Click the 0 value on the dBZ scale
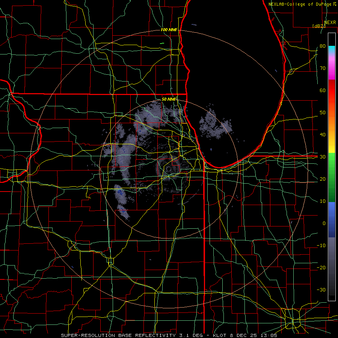Image resolution: width=338 pixels, height=338 pixels. click(324, 223)
